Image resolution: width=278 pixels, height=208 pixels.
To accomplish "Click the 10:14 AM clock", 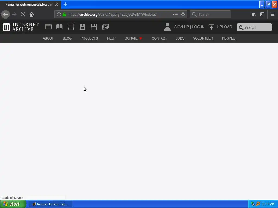I will 268,204.
